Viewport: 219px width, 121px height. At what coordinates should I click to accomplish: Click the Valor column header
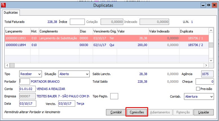coord(132,31)
